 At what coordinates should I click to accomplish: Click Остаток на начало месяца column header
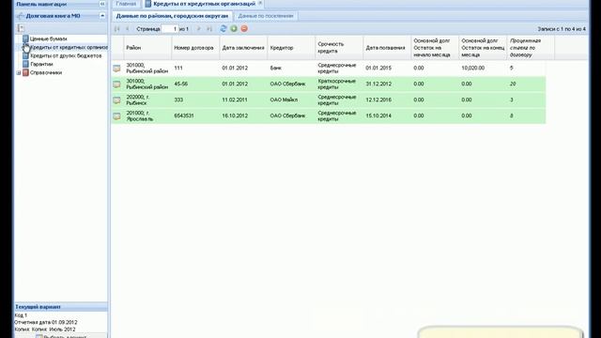pyautogui.click(x=435, y=48)
